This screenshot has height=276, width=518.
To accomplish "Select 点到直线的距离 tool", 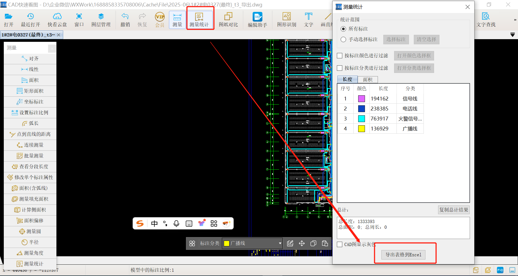I will point(30,134).
